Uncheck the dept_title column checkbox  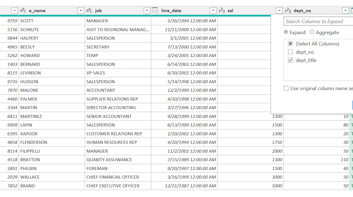tap(290, 60)
